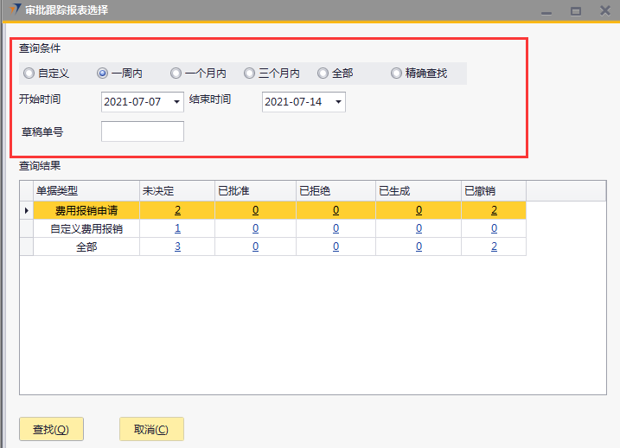Open 已撤销 count link in 全部 row
The height and width of the screenshot is (448, 620).
tap(494, 246)
